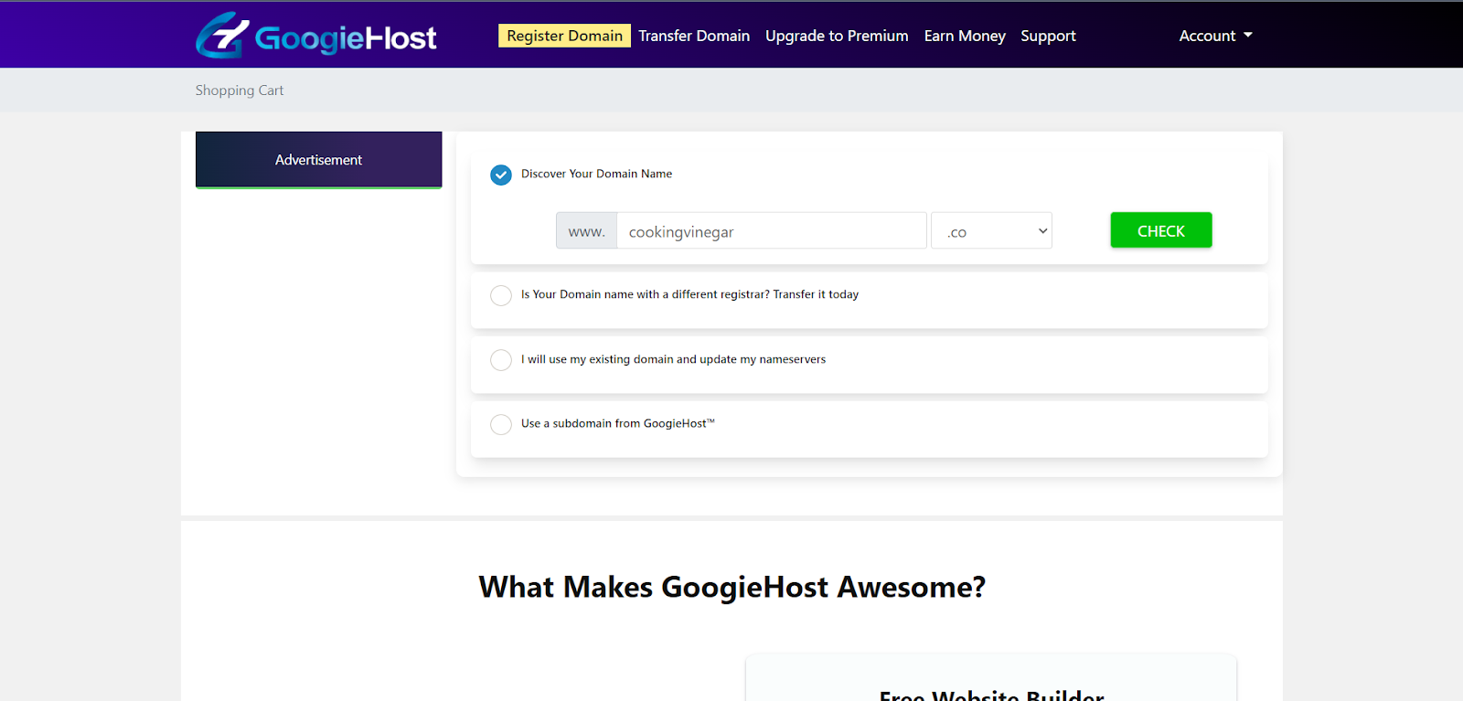Click the 'Discover Your Domain Name' label text
Image resolution: width=1463 pixels, height=701 pixels.
(596, 174)
